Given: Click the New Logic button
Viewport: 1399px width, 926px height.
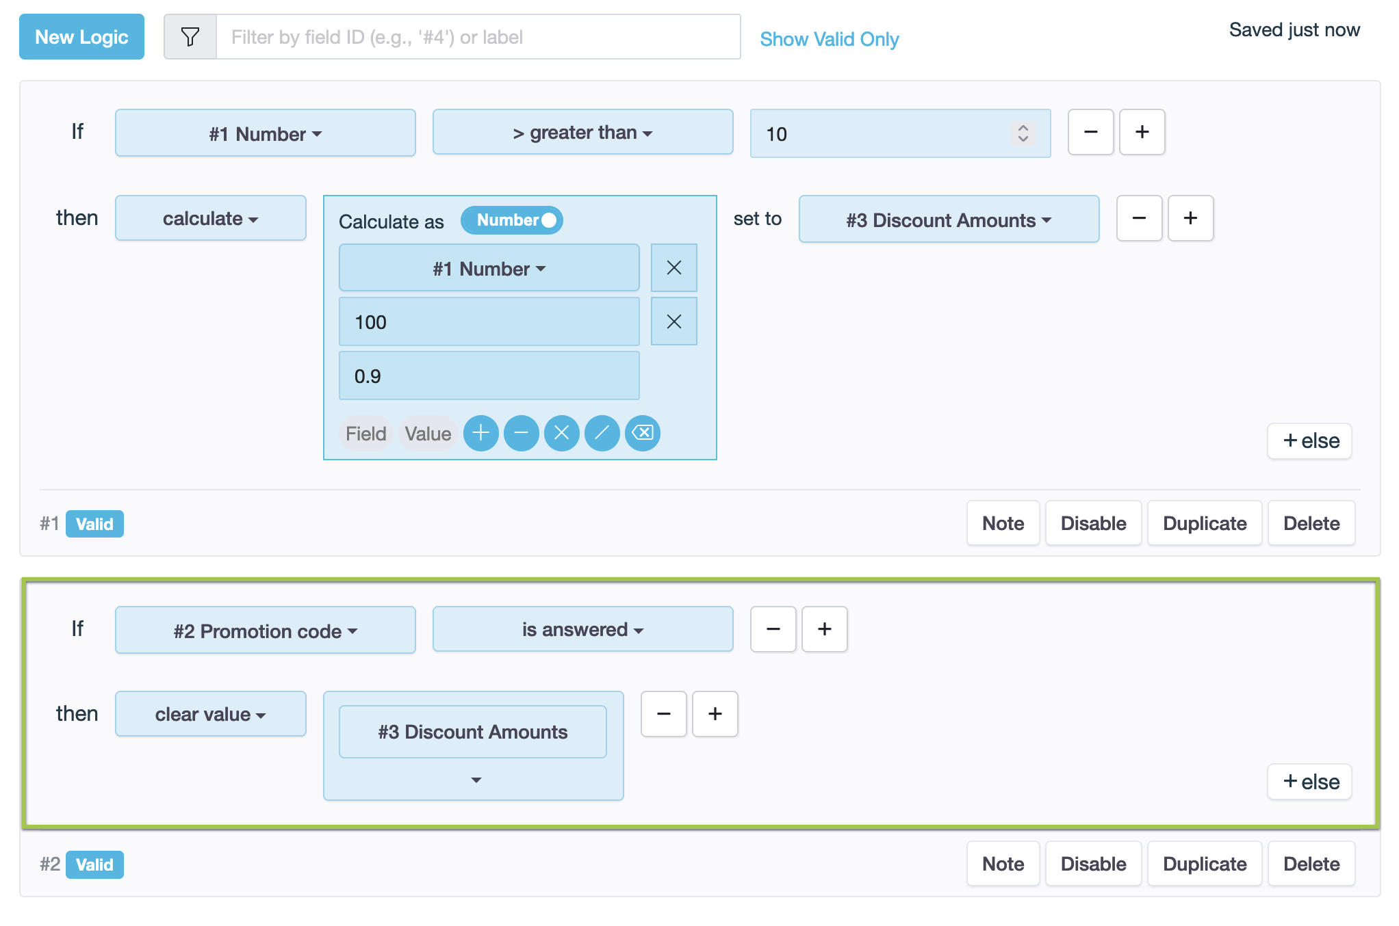Looking at the screenshot, I should [x=81, y=36].
